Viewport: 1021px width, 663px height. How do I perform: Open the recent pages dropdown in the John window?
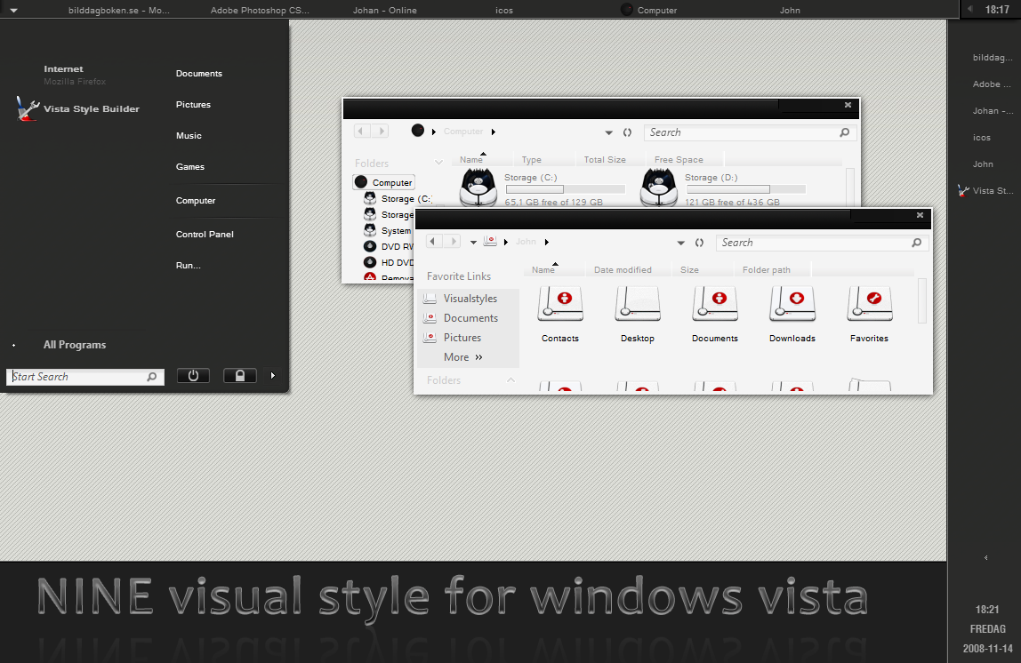point(473,243)
